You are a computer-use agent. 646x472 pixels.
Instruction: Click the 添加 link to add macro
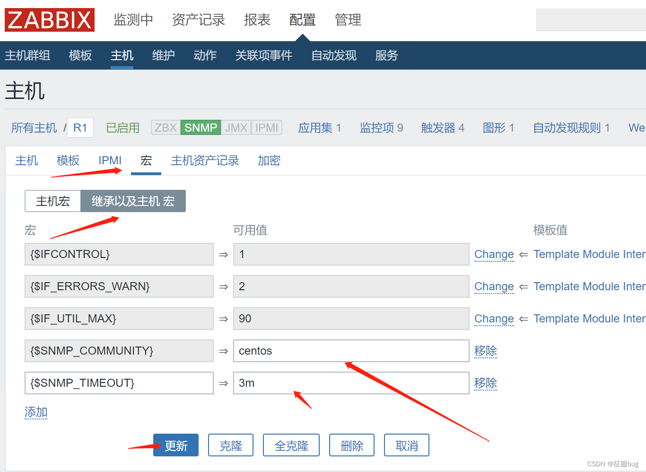pos(36,412)
